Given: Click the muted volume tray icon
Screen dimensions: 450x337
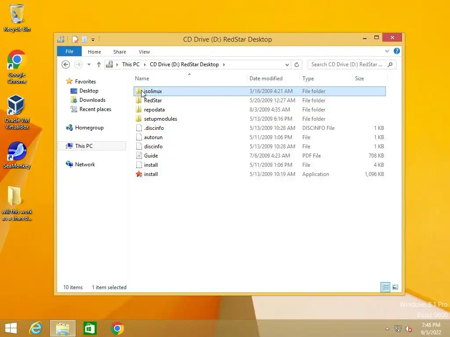Looking at the screenshot, I should click(408, 329).
